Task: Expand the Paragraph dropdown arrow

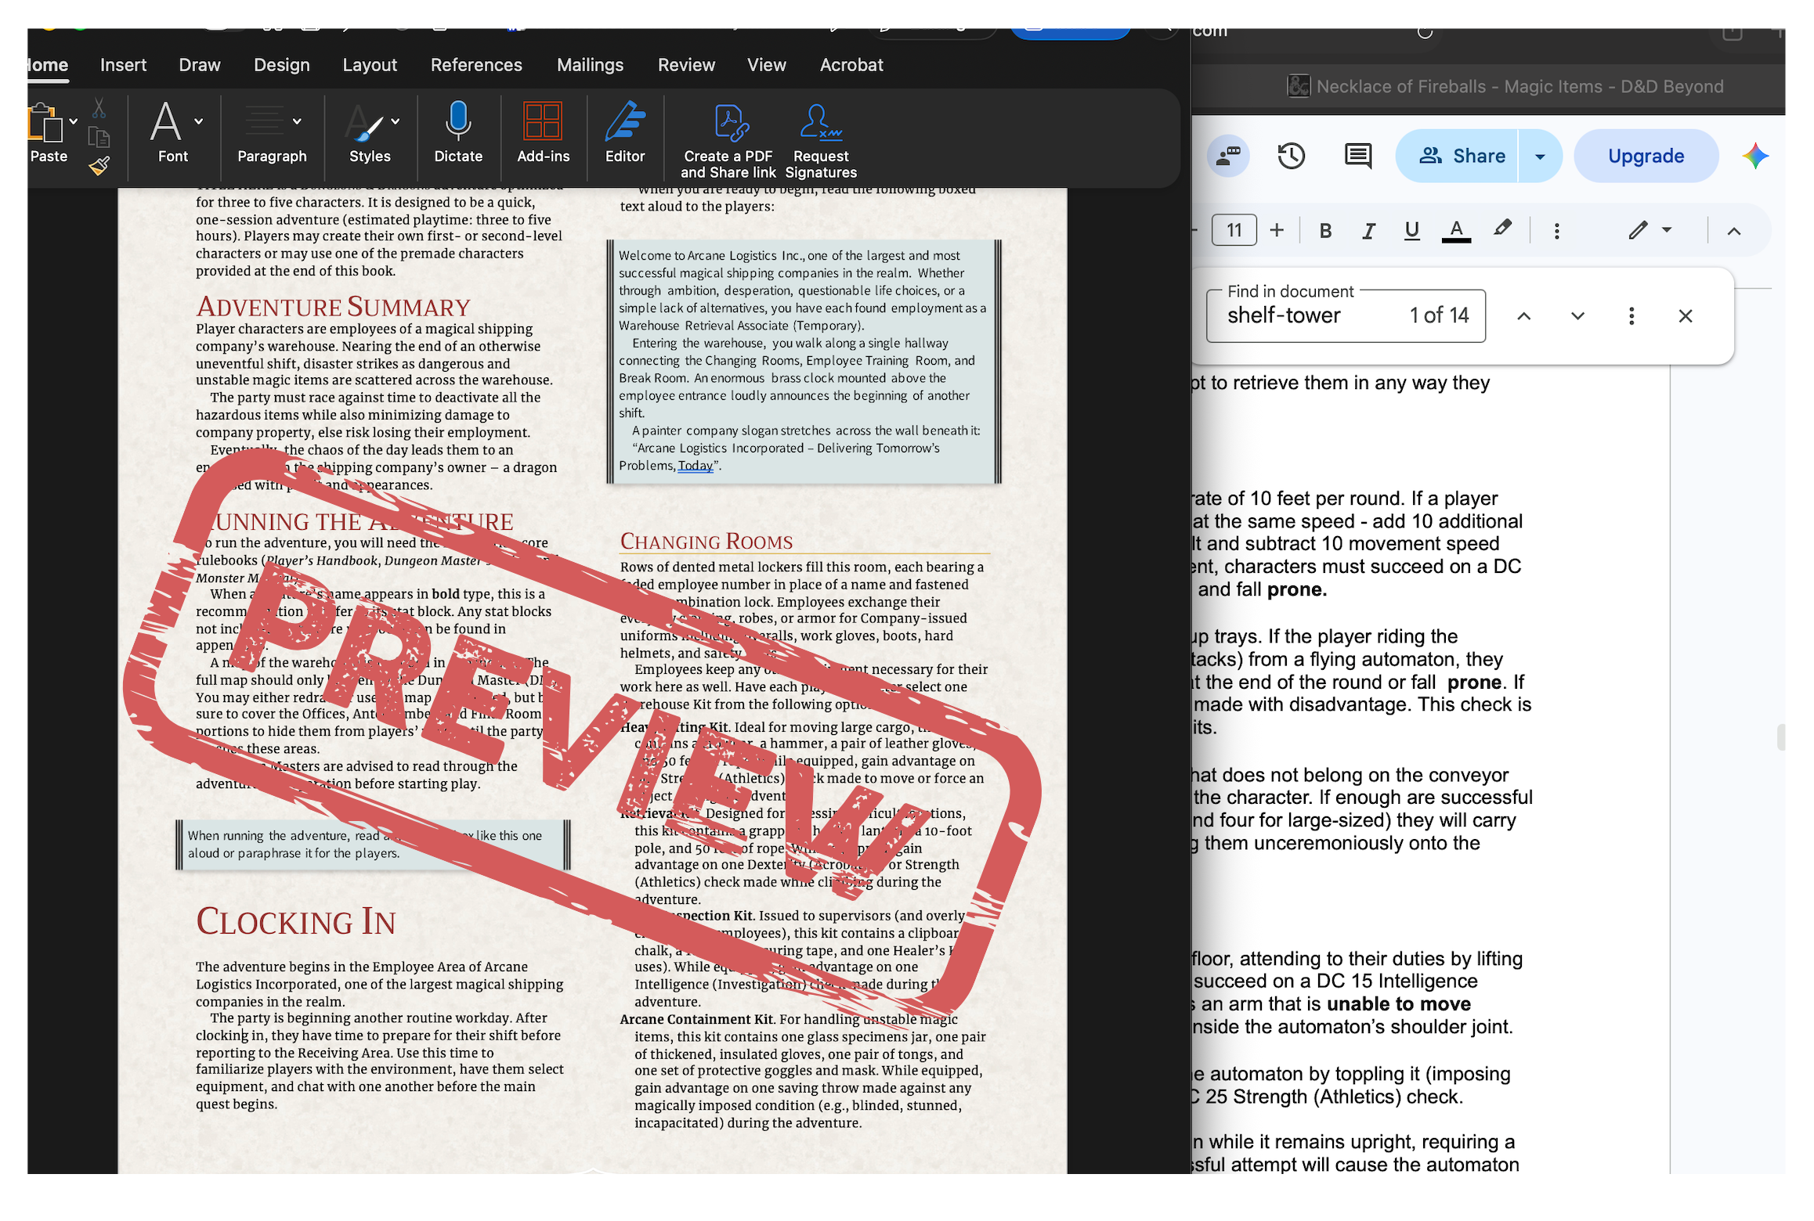Action: [x=297, y=121]
